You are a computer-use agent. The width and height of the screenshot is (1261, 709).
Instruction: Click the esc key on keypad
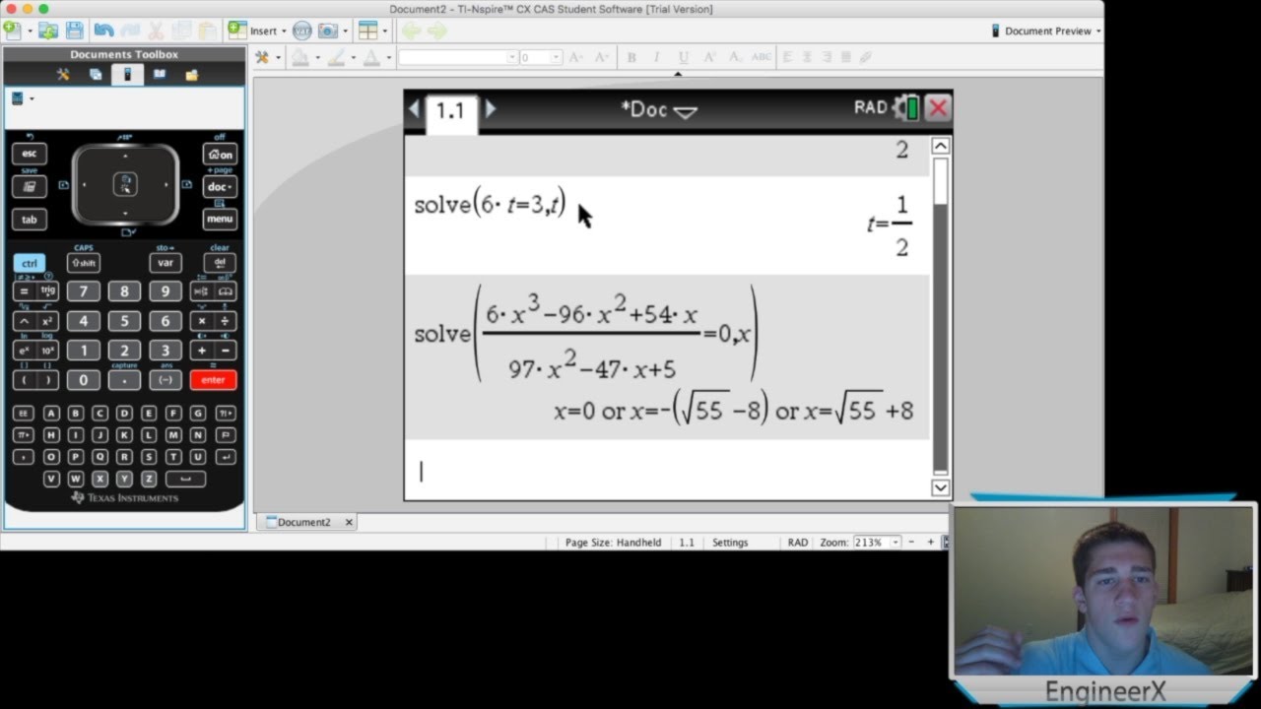coord(30,154)
